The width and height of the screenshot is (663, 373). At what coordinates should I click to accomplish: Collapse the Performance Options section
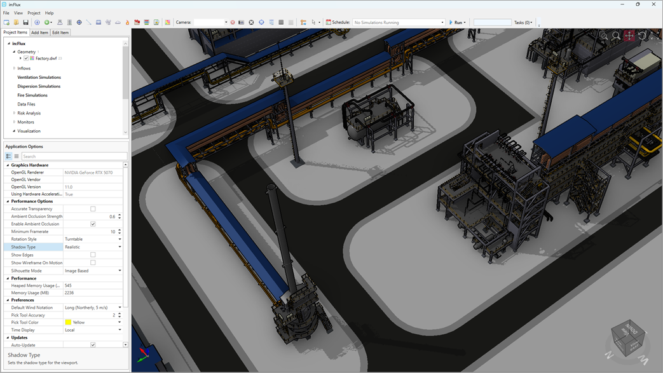coord(8,201)
